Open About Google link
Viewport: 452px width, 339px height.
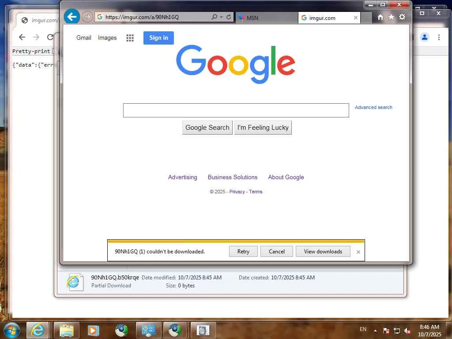click(286, 177)
